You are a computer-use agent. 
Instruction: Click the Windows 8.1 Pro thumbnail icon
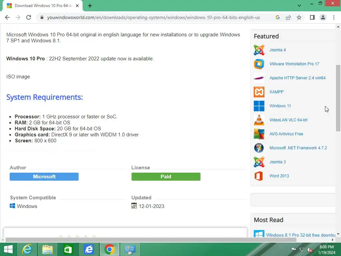(259, 234)
